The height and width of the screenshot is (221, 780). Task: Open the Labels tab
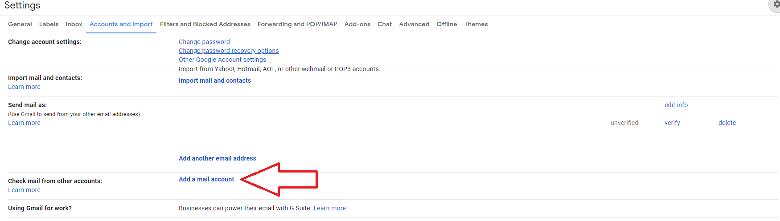tap(49, 24)
